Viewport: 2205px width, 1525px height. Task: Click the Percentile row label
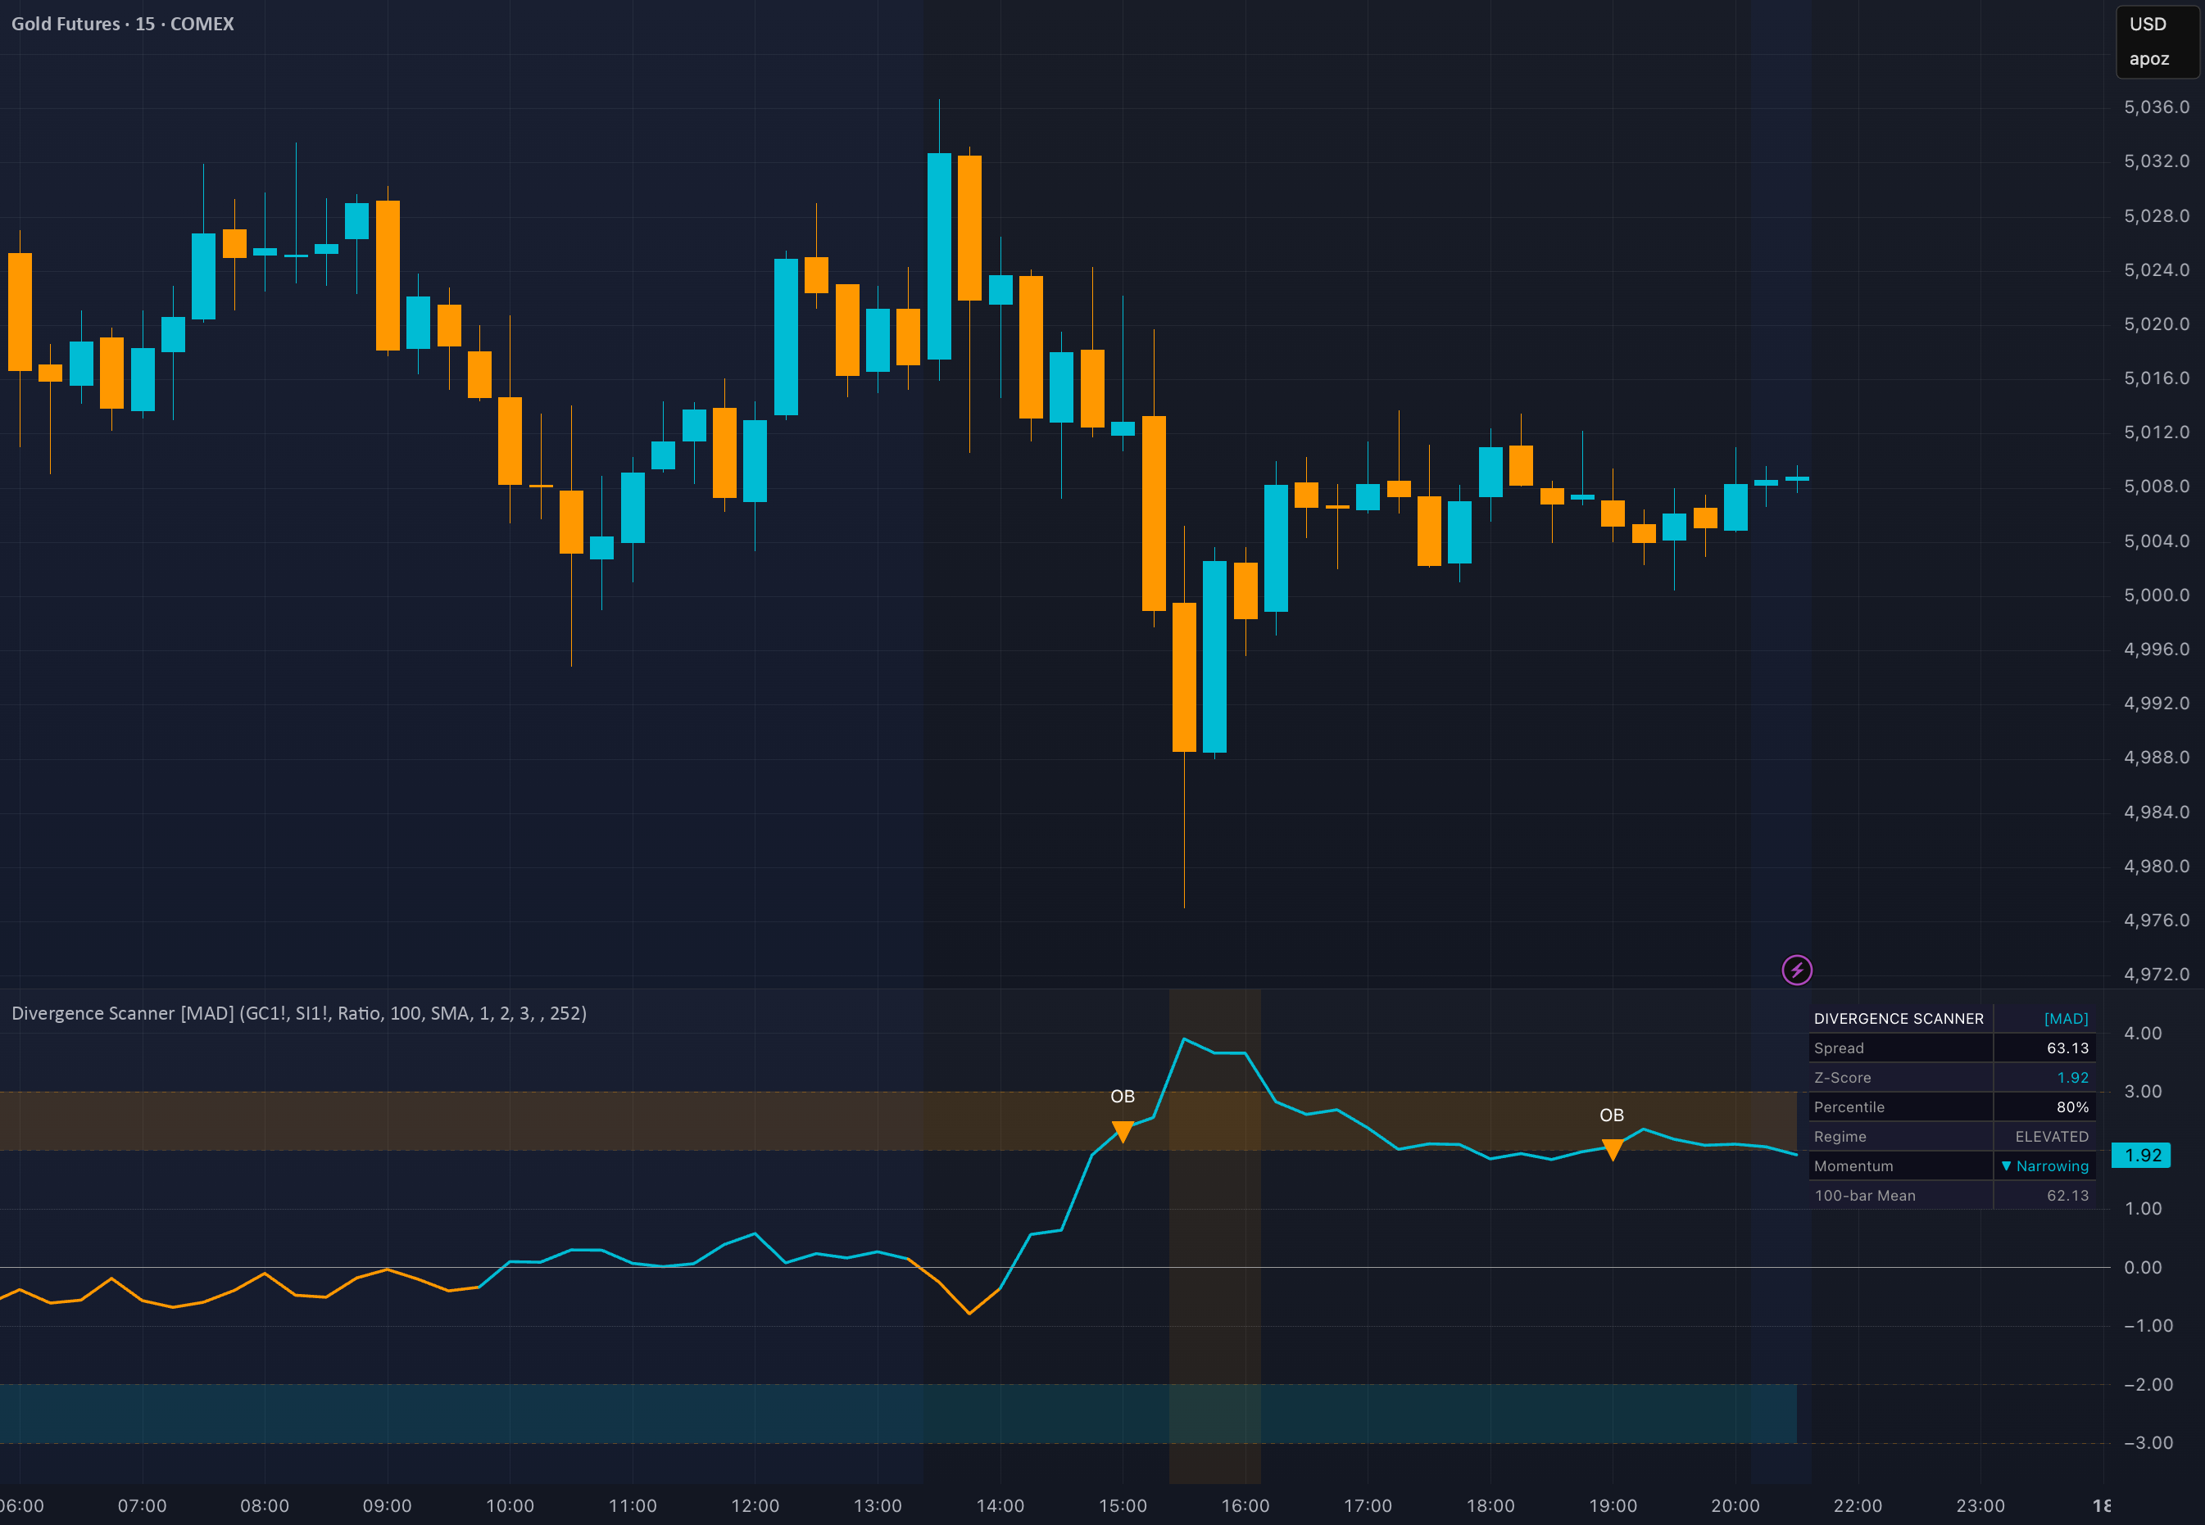pos(1849,1107)
